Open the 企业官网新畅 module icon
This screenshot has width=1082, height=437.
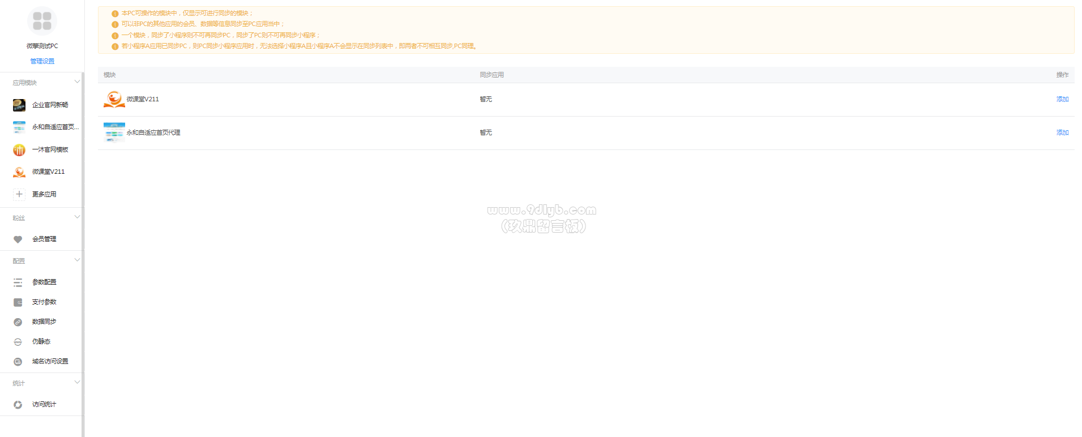coord(19,105)
